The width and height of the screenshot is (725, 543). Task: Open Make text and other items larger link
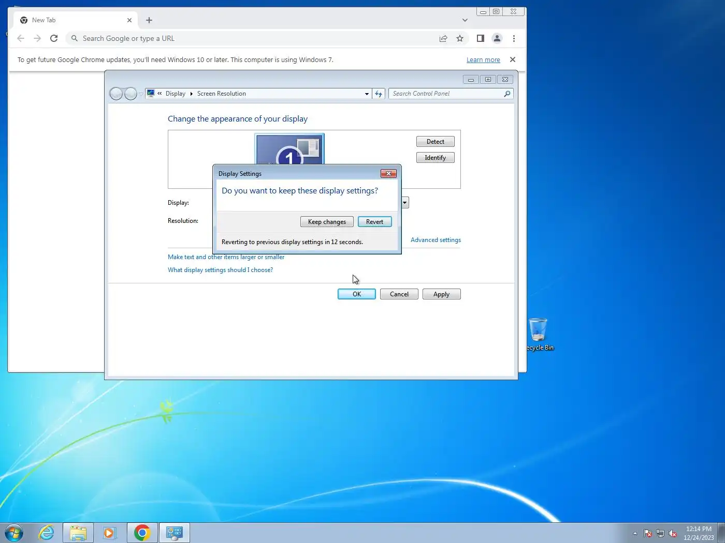[226, 257]
